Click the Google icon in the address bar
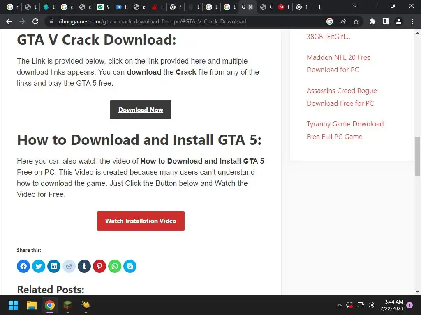 tap(330, 21)
